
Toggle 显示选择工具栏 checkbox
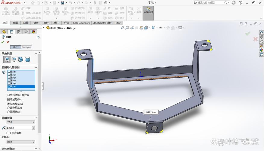[8, 95]
